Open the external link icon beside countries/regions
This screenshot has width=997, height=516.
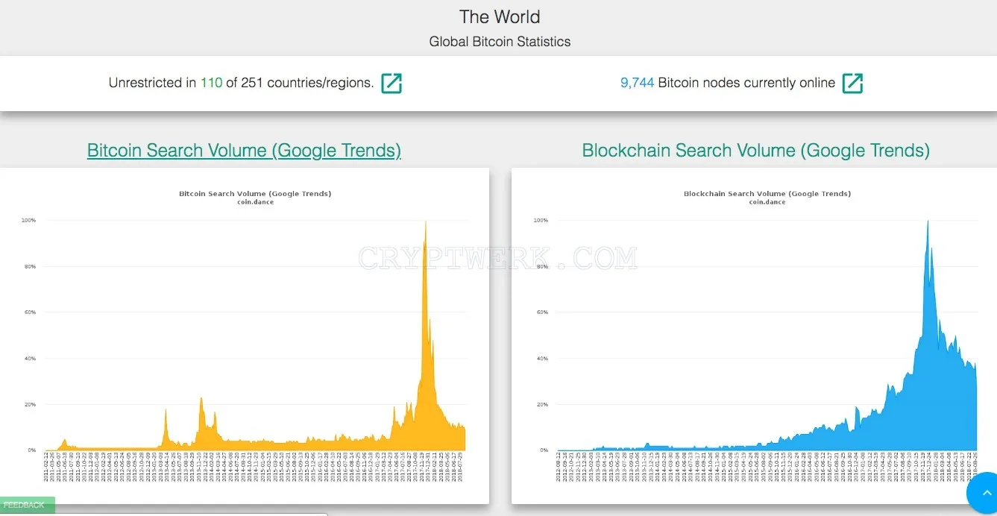click(x=391, y=83)
